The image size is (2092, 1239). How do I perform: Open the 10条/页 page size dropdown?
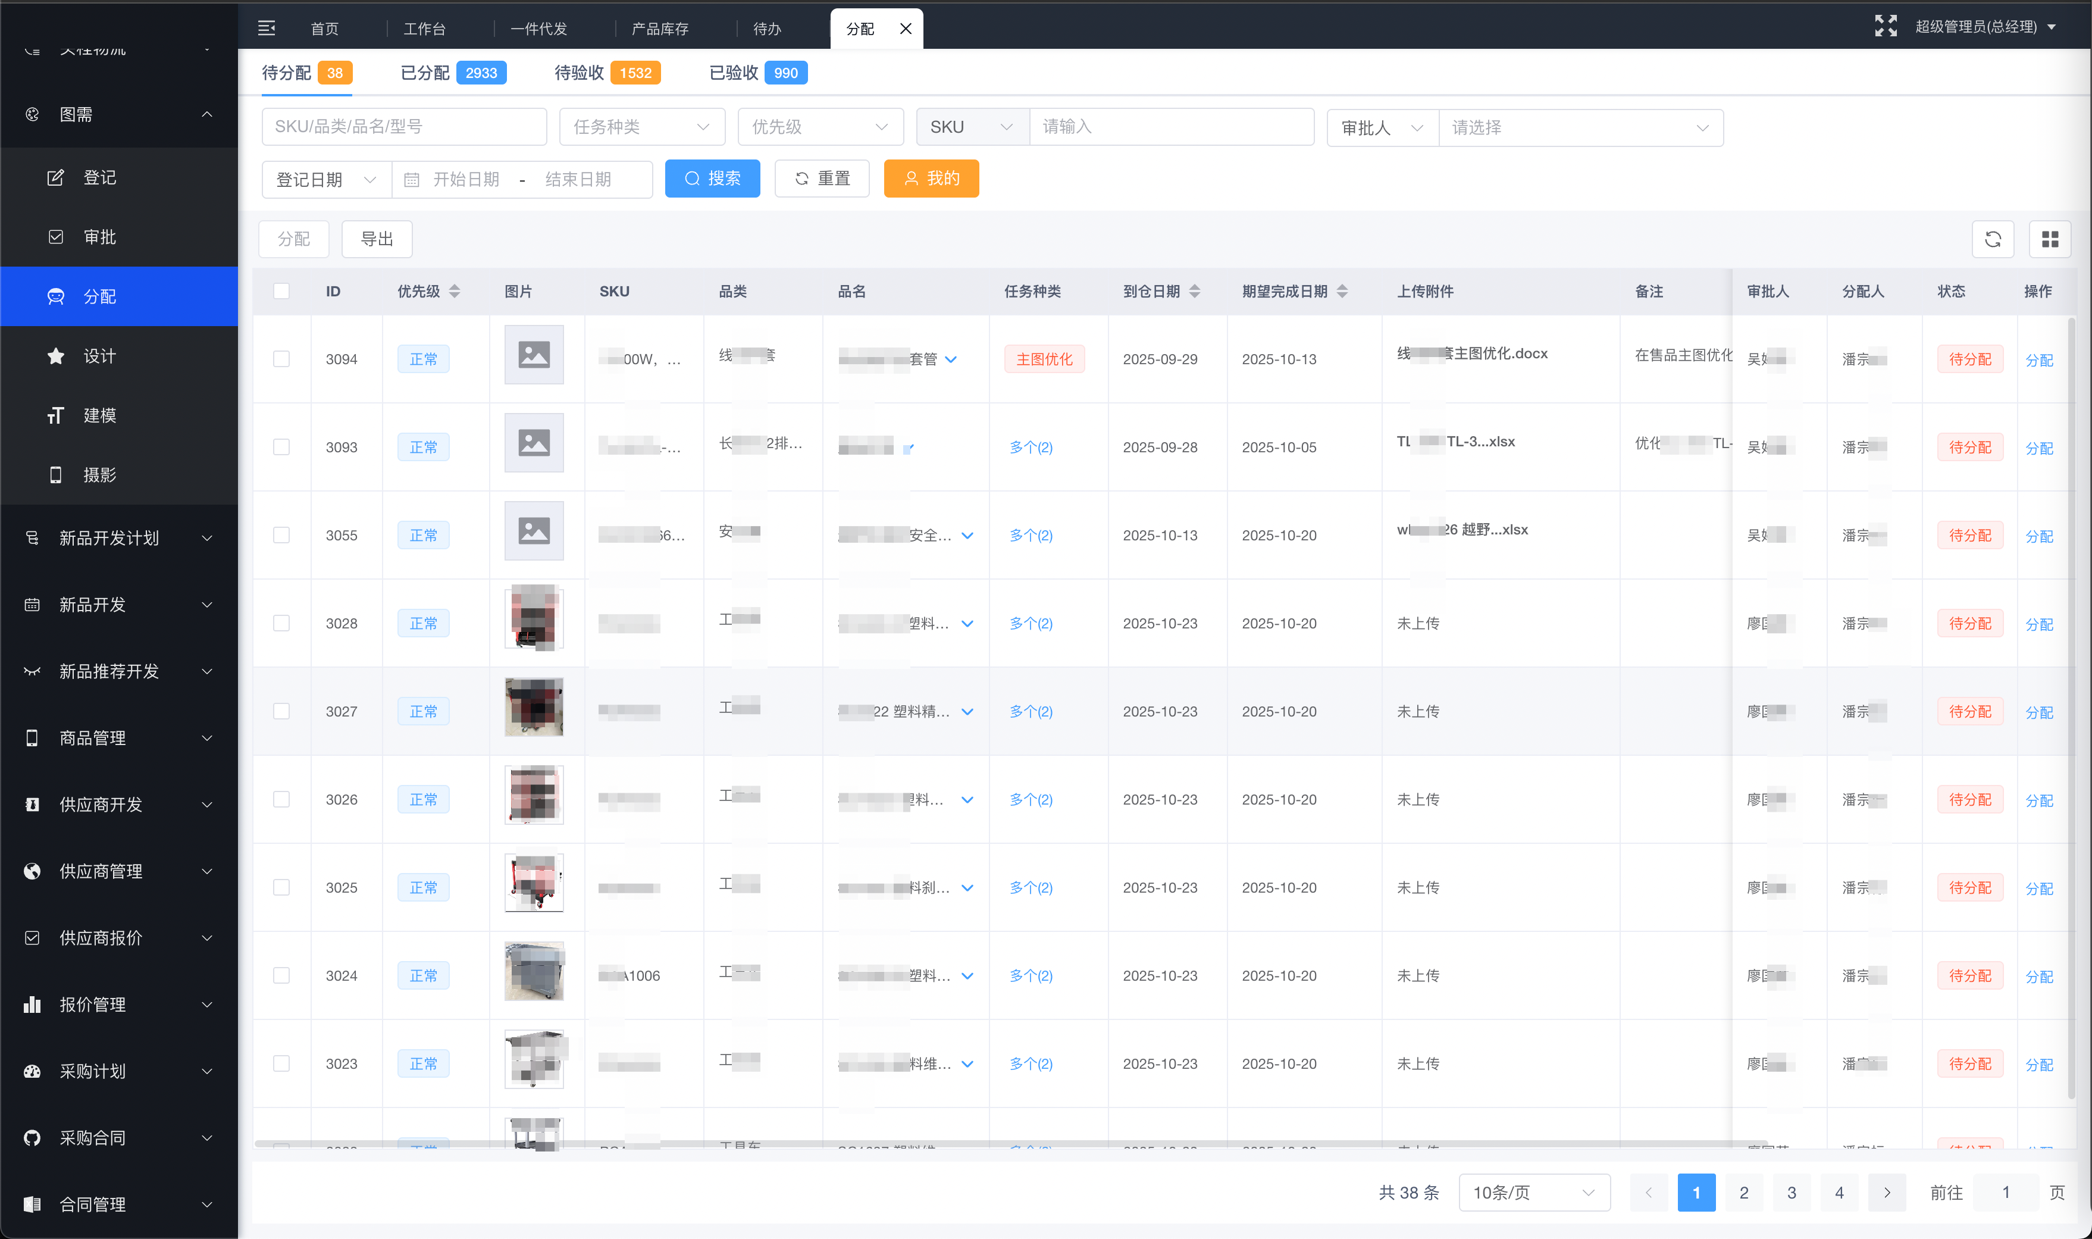(x=1533, y=1192)
